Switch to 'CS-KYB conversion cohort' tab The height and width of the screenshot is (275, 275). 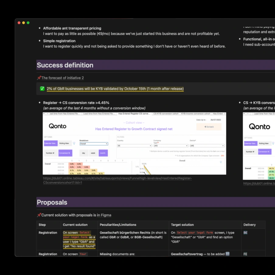pyautogui.click(x=166, y=114)
